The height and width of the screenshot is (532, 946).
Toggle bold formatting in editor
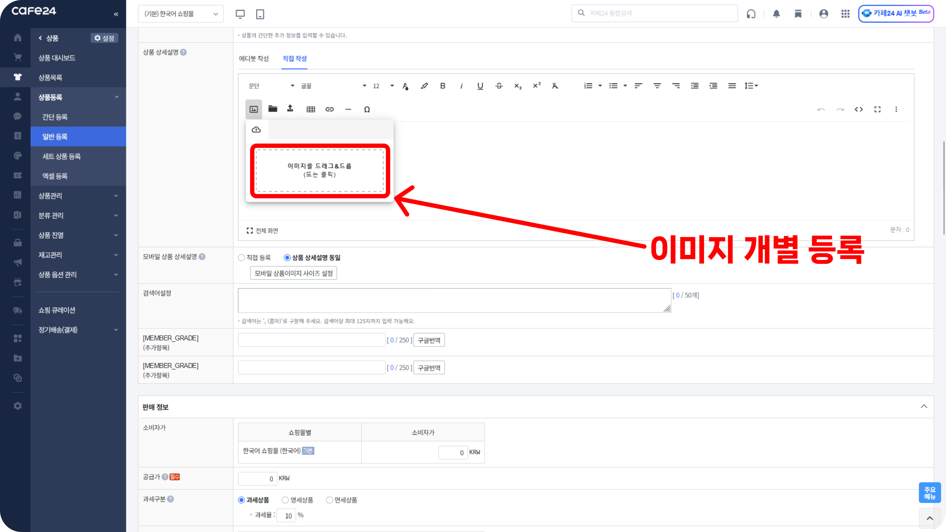[x=442, y=86]
